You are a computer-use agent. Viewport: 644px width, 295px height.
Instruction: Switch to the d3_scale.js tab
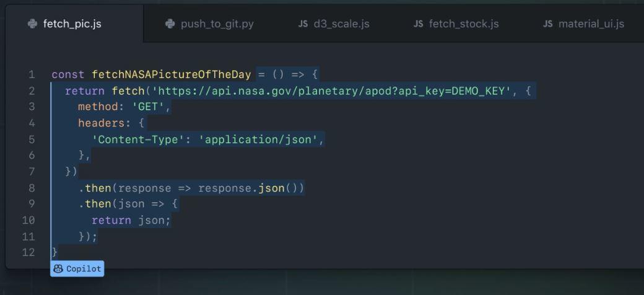click(x=334, y=24)
